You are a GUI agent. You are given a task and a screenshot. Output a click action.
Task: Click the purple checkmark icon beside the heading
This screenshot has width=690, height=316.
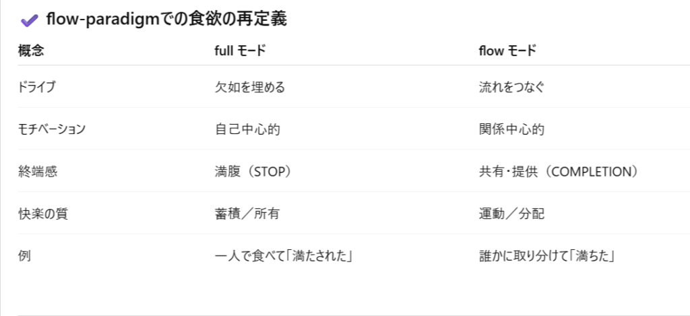(29, 21)
